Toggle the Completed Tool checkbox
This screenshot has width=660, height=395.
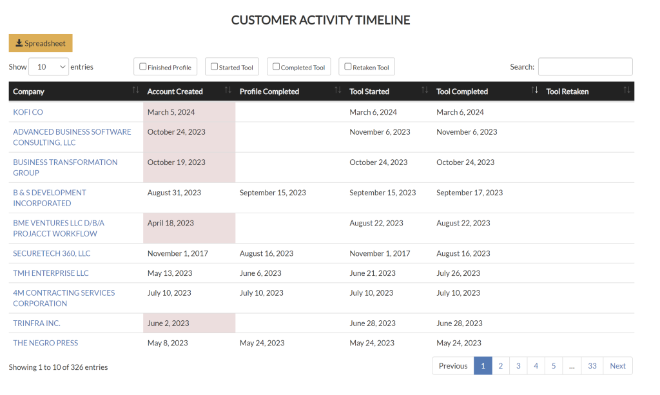pos(276,66)
